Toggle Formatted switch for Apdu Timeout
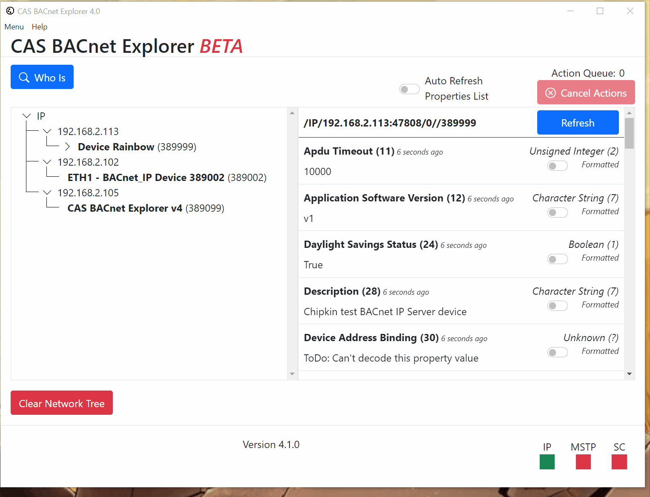650x497 pixels. (x=558, y=166)
